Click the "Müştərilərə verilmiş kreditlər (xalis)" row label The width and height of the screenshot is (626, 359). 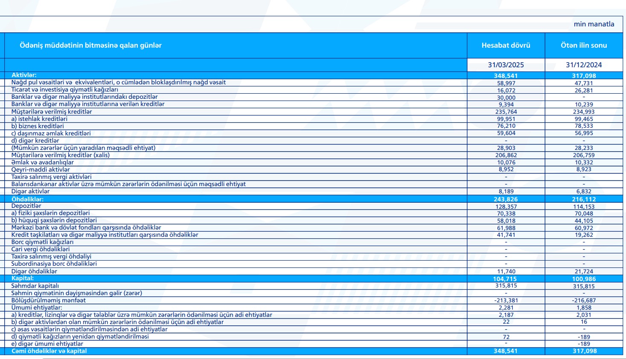click(x=61, y=155)
